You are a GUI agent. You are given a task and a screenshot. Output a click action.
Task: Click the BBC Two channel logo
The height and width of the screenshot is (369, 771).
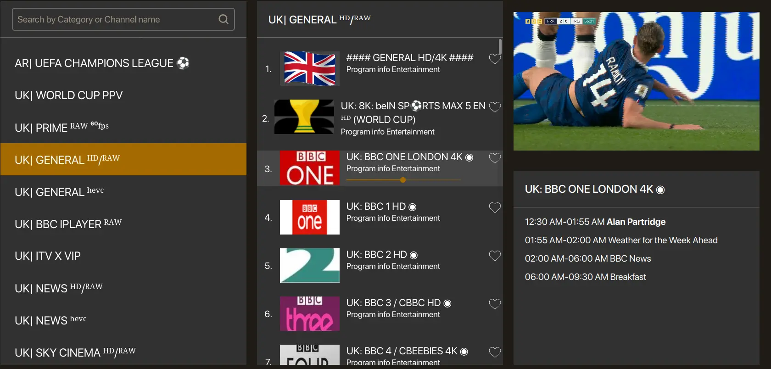310,265
